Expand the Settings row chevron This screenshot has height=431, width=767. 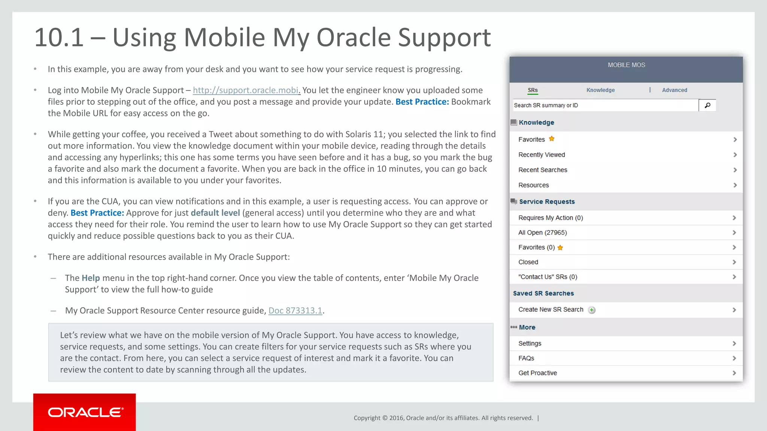(734, 343)
